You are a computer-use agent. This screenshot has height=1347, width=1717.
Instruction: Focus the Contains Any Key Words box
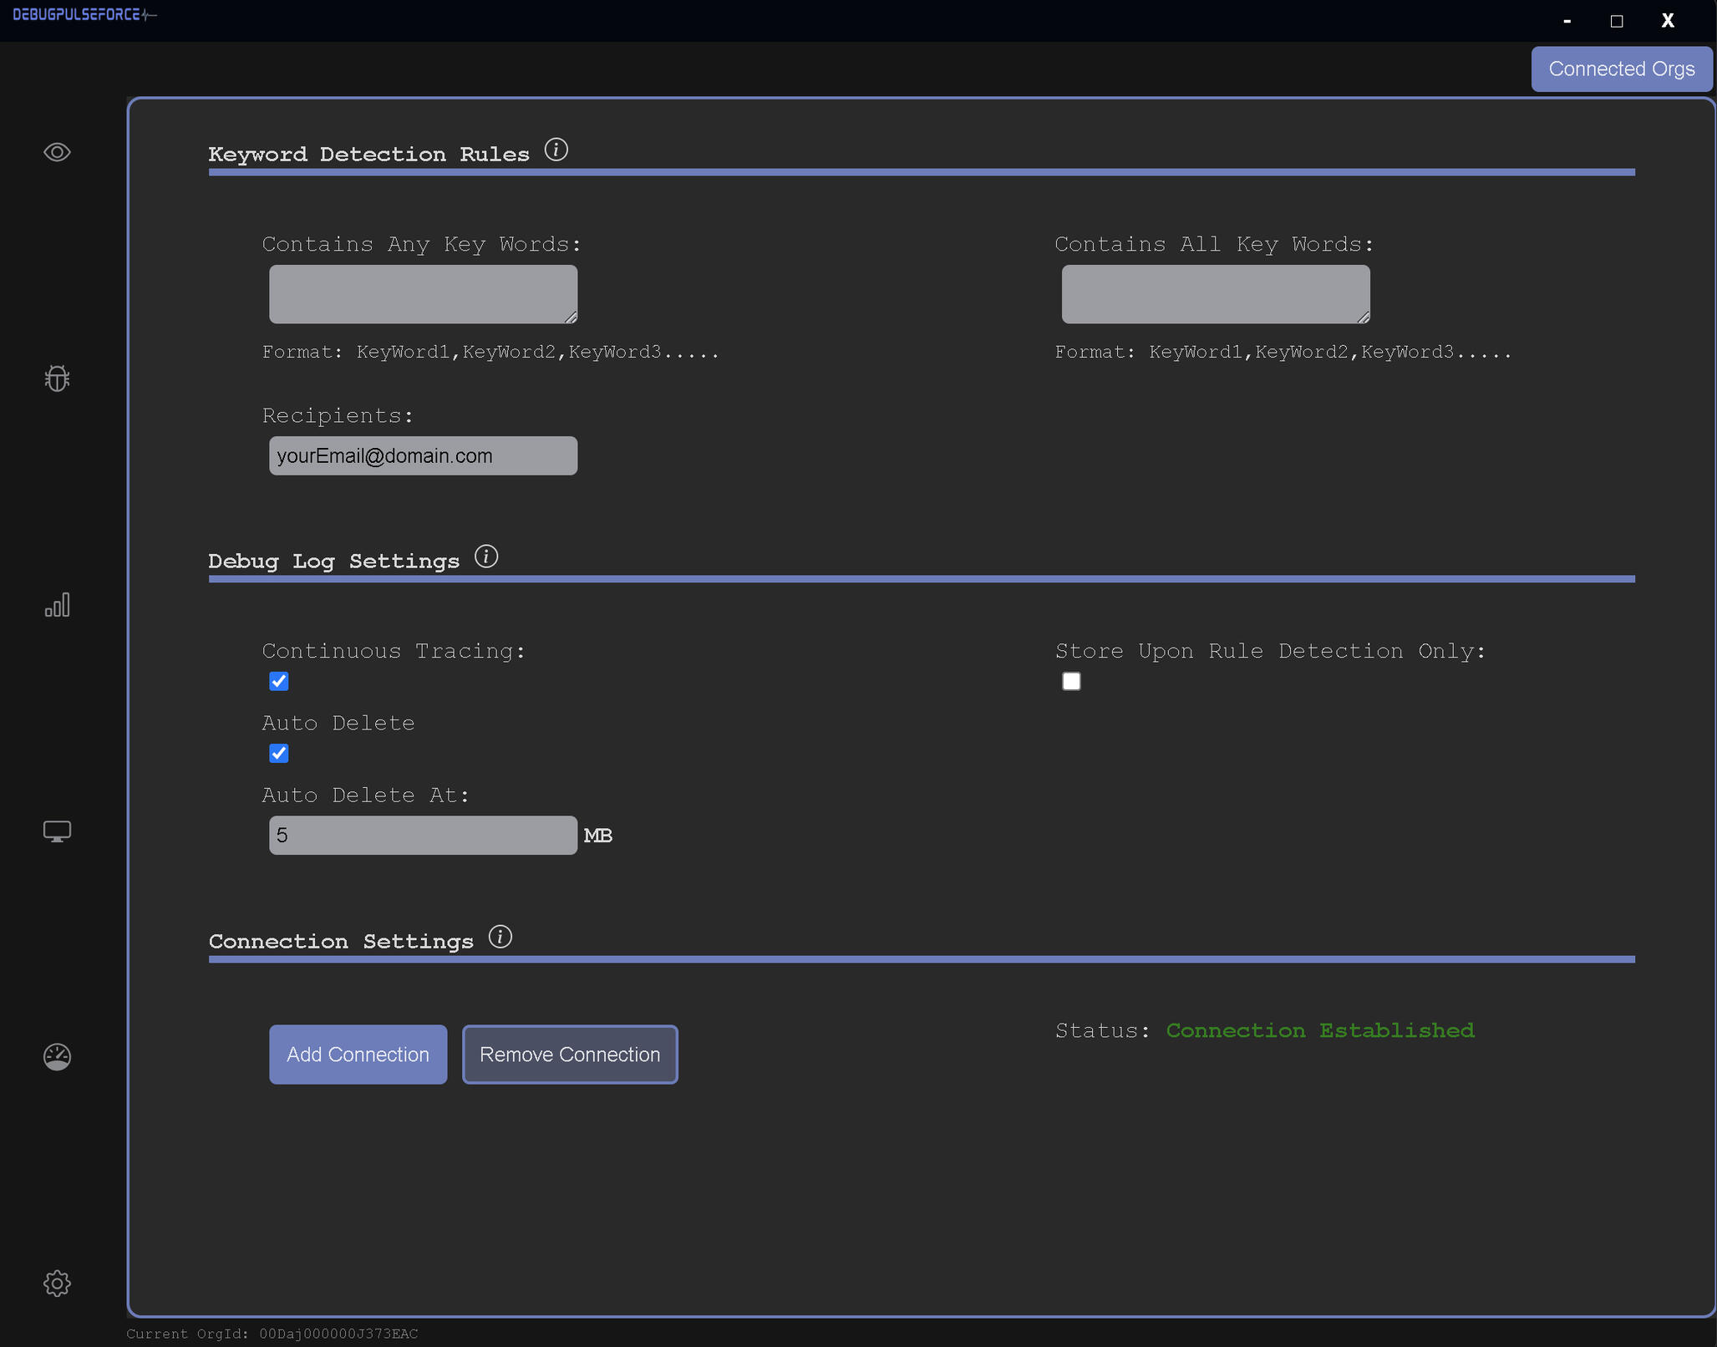423,294
